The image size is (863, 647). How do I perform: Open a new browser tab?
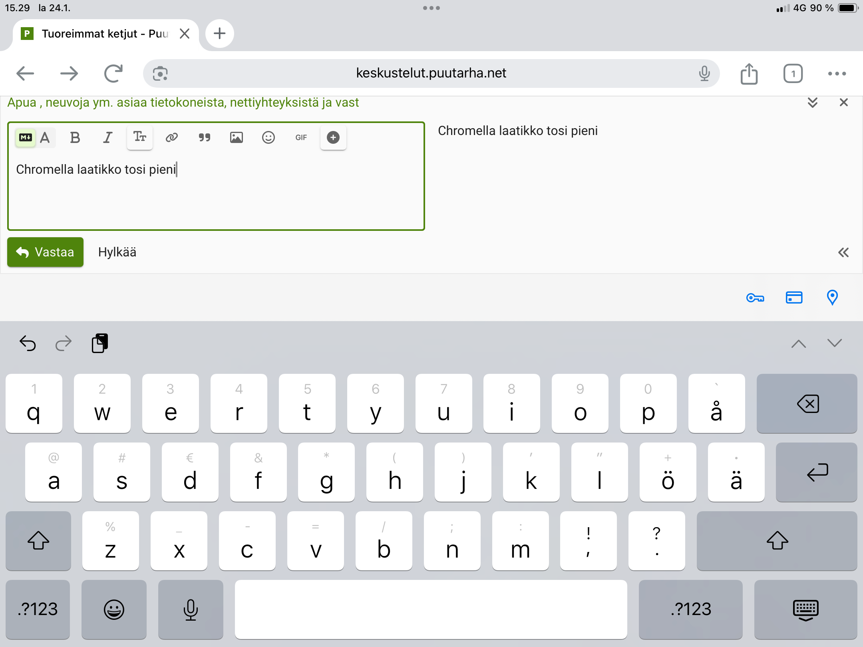click(219, 34)
